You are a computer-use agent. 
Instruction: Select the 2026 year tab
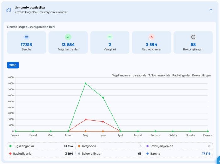(x=13, y=65)
